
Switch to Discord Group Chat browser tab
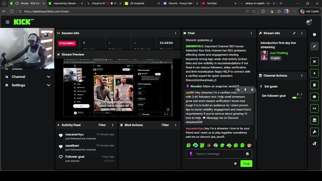point(180,4)
